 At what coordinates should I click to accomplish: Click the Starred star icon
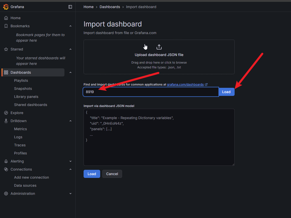(6, 49)
